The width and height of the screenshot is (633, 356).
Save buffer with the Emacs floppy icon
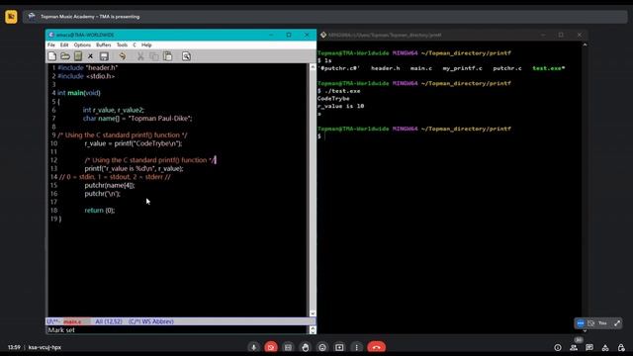(x=104, y=56)
